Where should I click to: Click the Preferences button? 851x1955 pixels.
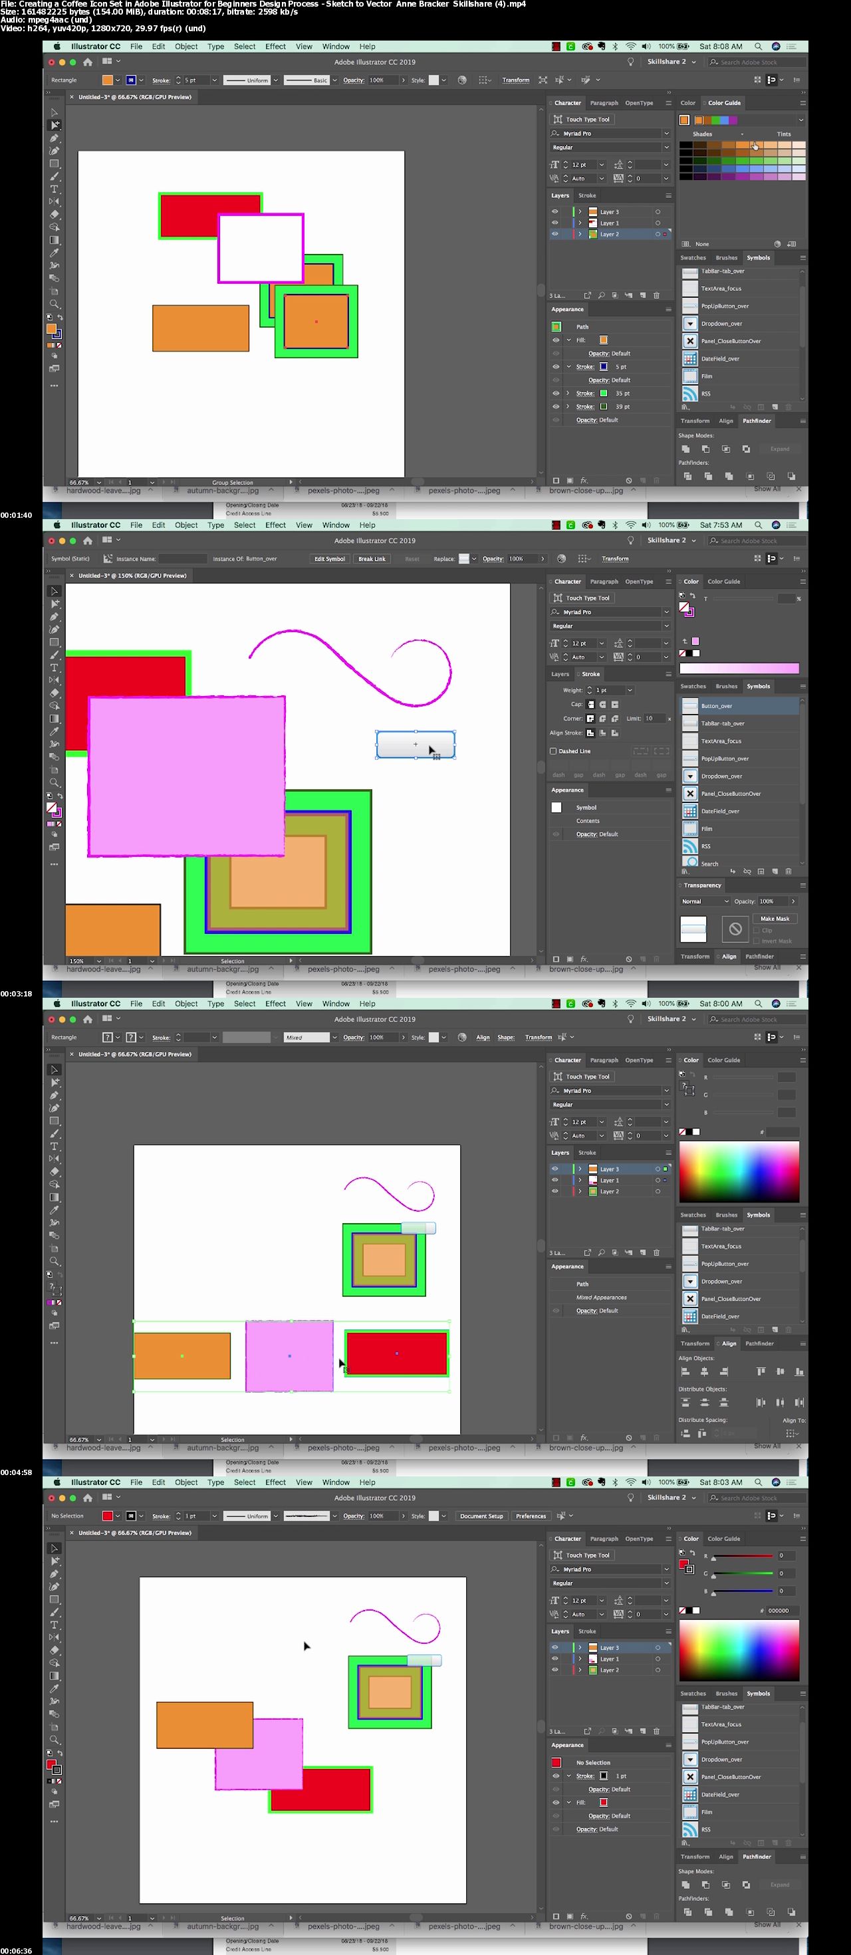pos(531,1516)
